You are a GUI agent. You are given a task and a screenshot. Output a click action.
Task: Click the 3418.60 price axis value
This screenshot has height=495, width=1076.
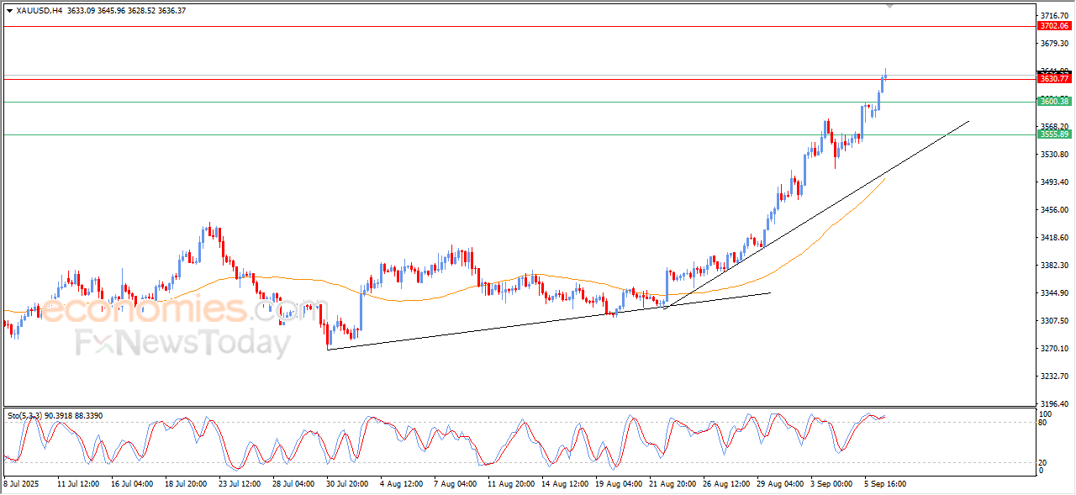click(x=1054, y=238)
